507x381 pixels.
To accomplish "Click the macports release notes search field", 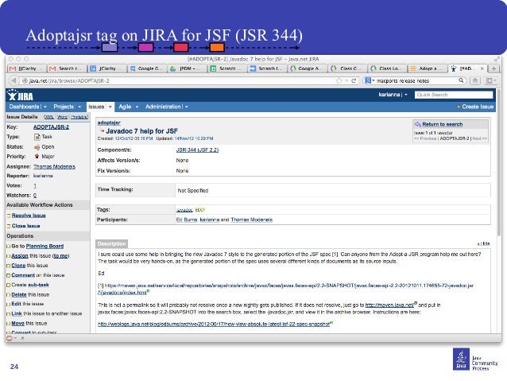I will click(416, 80).
